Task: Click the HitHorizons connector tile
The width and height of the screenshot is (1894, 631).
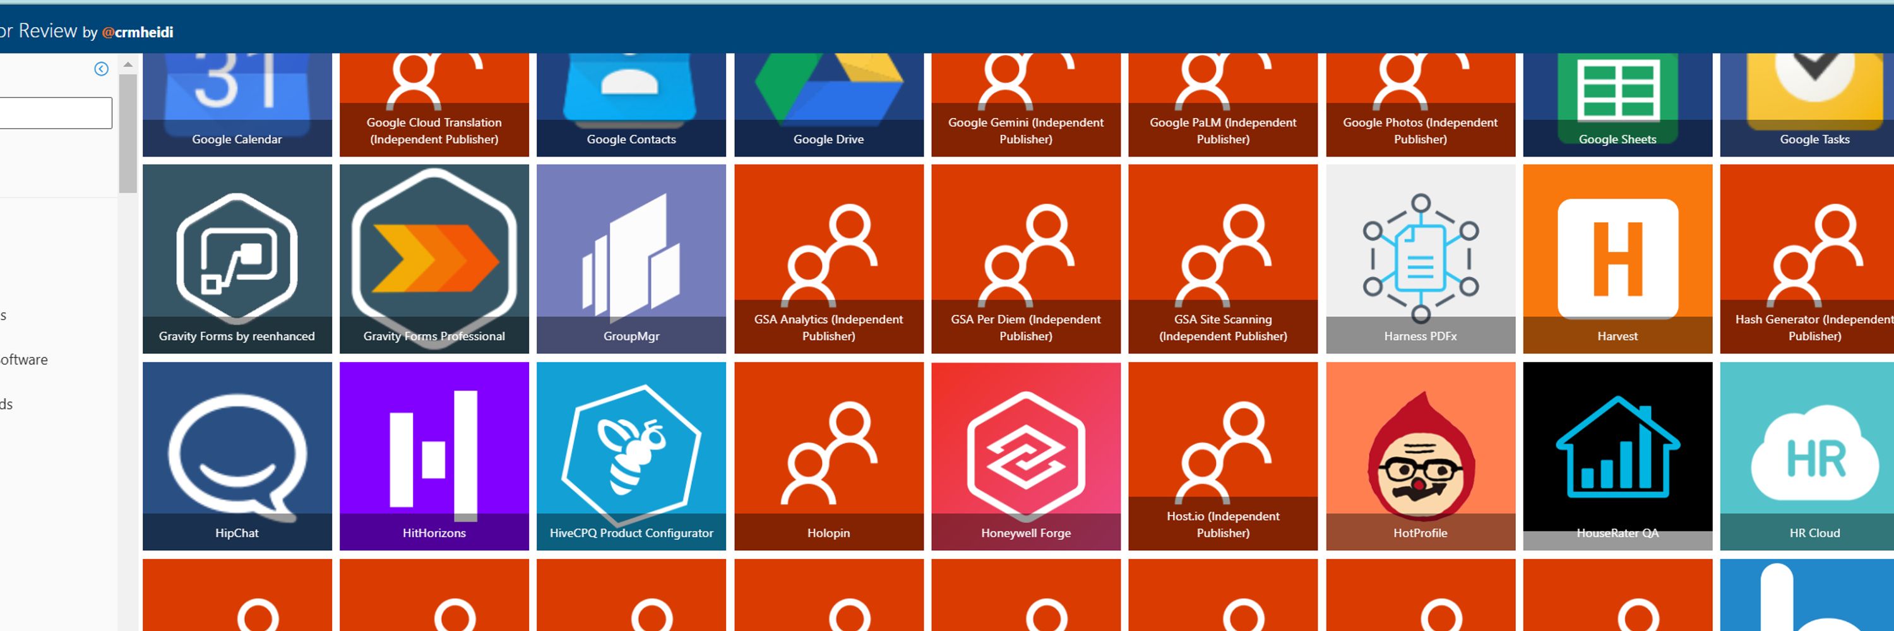Action: pyautogui.click(x=434, y=456)
